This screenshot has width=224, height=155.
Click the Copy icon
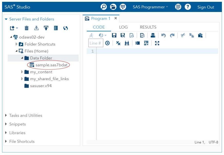pos(191,35)
